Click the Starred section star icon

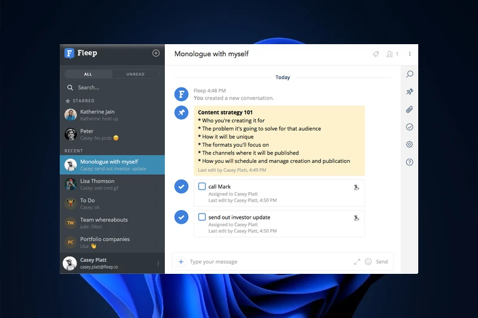[68, 101]
